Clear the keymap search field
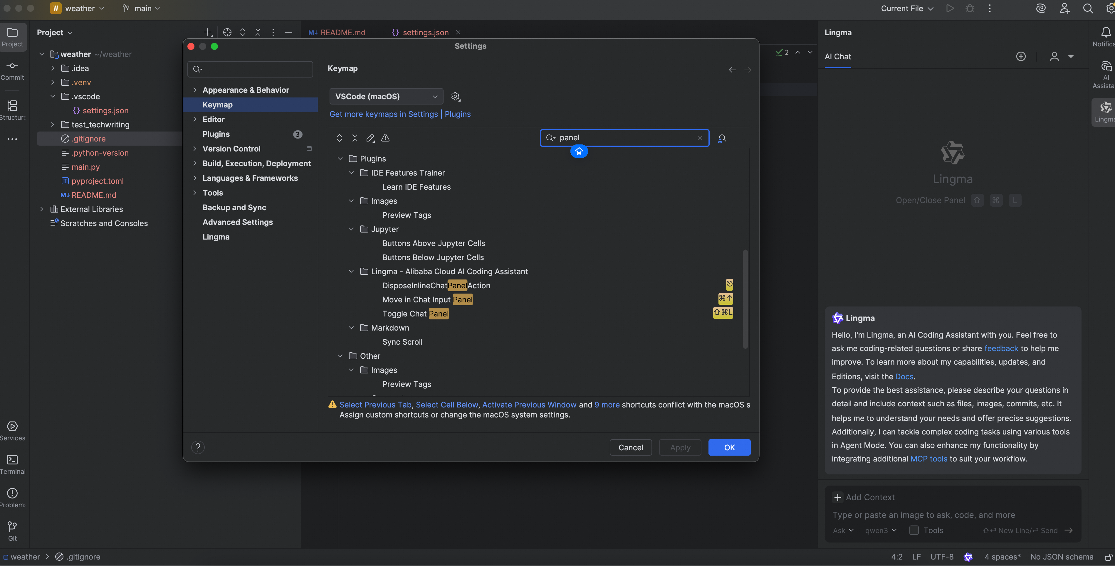The height and width of the screenshot is (566, 1115). 700,138
